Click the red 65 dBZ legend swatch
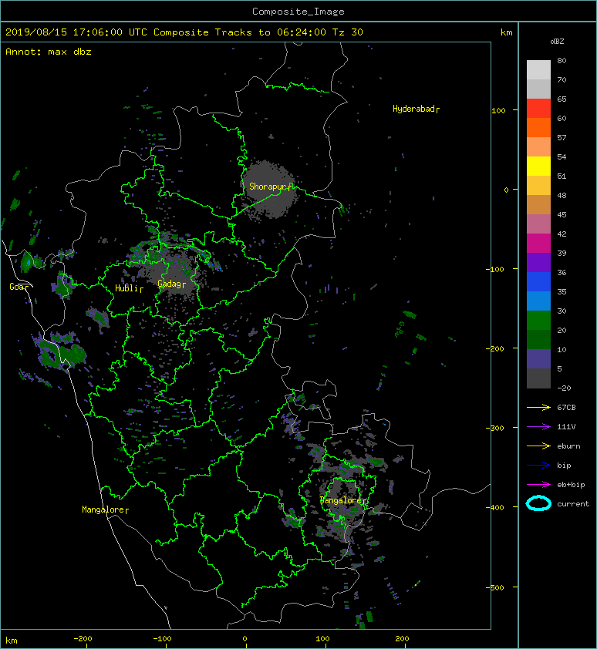 pos(538,108)
